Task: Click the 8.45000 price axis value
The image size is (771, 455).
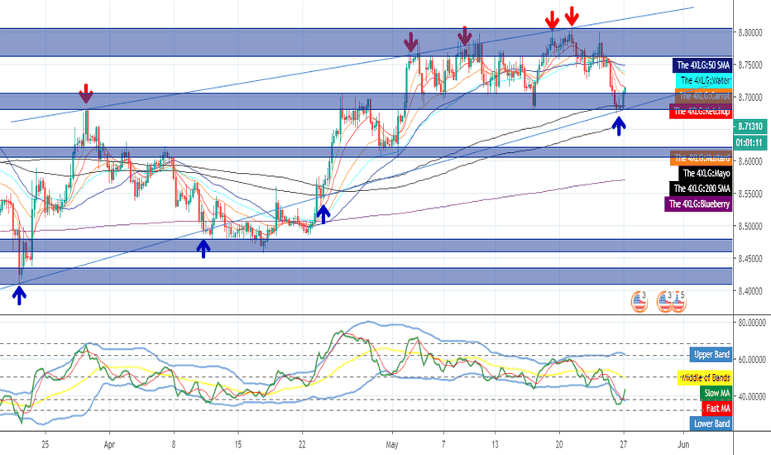Action: click(x=749, y=259)
